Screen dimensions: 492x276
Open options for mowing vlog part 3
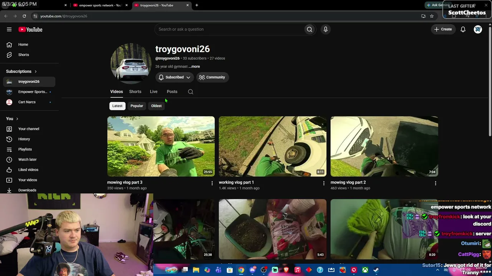point(212,183)
